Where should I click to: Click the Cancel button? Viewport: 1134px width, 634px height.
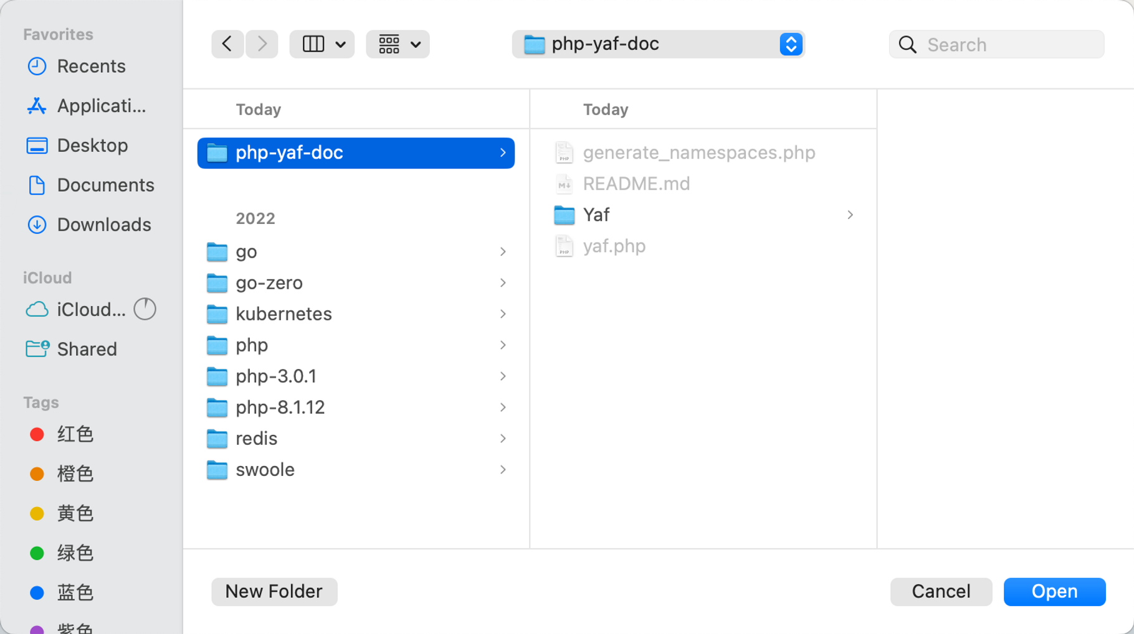[941, 592]
